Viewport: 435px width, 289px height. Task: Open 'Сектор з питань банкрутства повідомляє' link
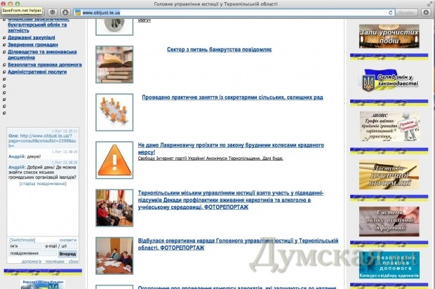coord(220,50)
